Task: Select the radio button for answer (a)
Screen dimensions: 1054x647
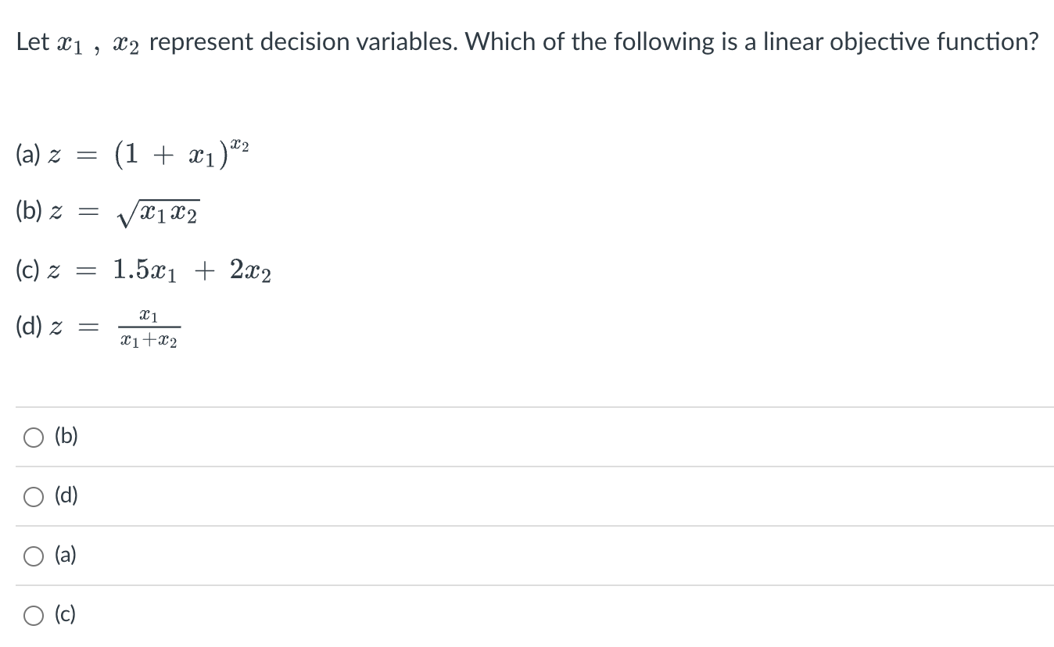Action: coord(33,556)
